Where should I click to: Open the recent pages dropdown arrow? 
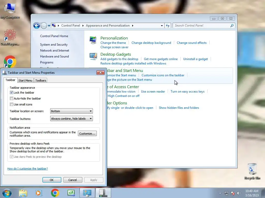49,26
